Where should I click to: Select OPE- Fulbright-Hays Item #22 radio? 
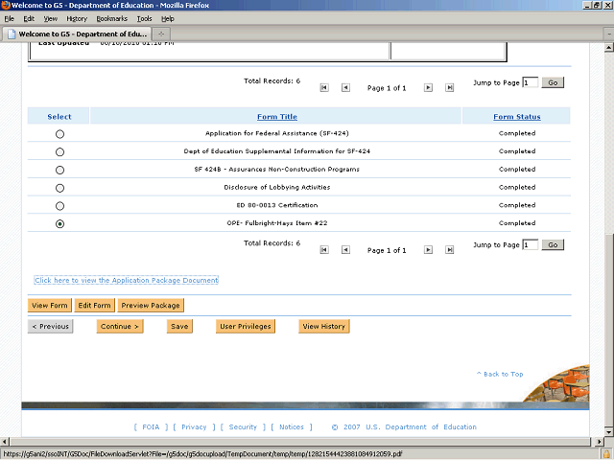59,223
